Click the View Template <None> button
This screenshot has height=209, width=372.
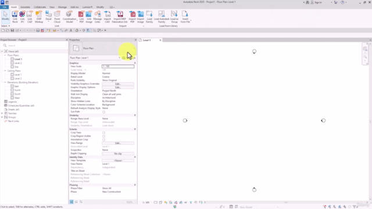118,161
